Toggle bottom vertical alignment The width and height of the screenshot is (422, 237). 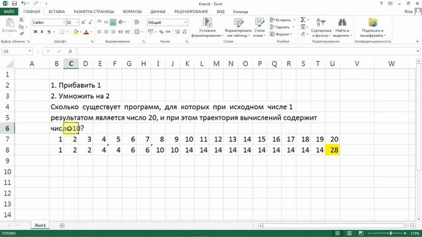pyautogui.click(x=113, y=22)
